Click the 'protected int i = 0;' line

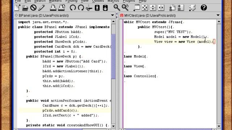(x=55, y=51)
